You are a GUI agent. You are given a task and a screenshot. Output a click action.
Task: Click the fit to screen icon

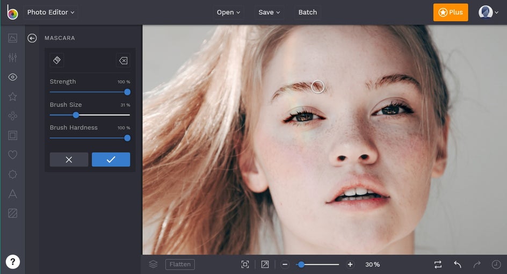[245, 264]
